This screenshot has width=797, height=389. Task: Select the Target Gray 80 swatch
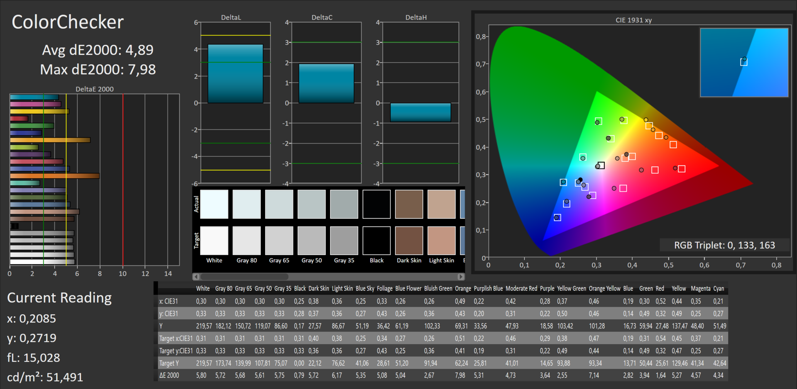(x=247, y=241)
